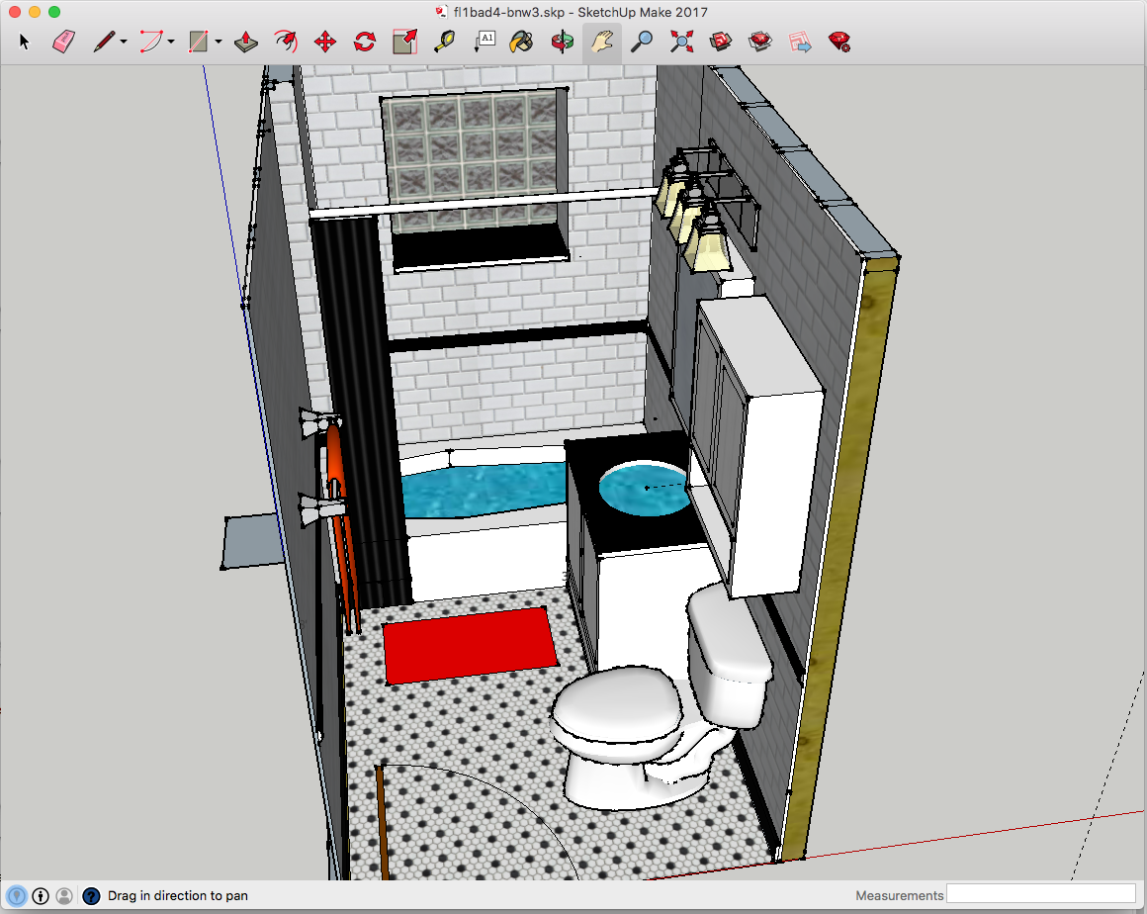Click the Zoom Extents tool
Image resolution: width=1147 pixels, height=914 pixels.
pyautogui.click(x=681, y=42)
